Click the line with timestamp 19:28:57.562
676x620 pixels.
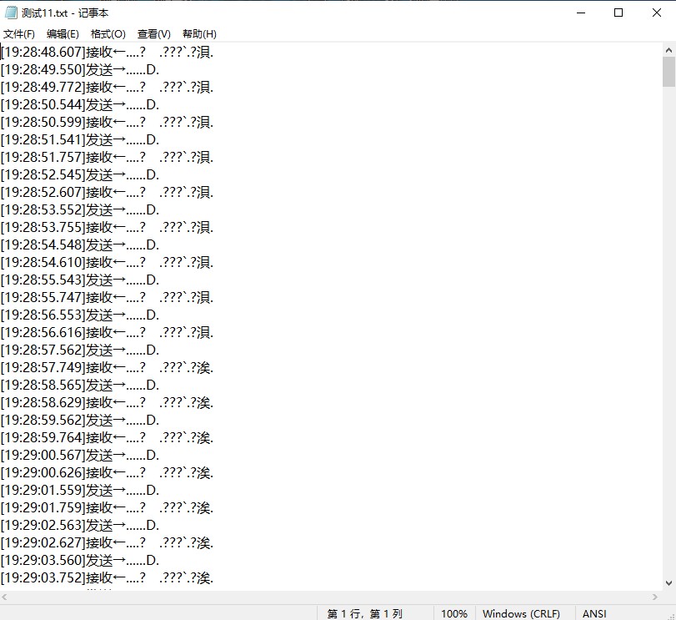point(80,350)
